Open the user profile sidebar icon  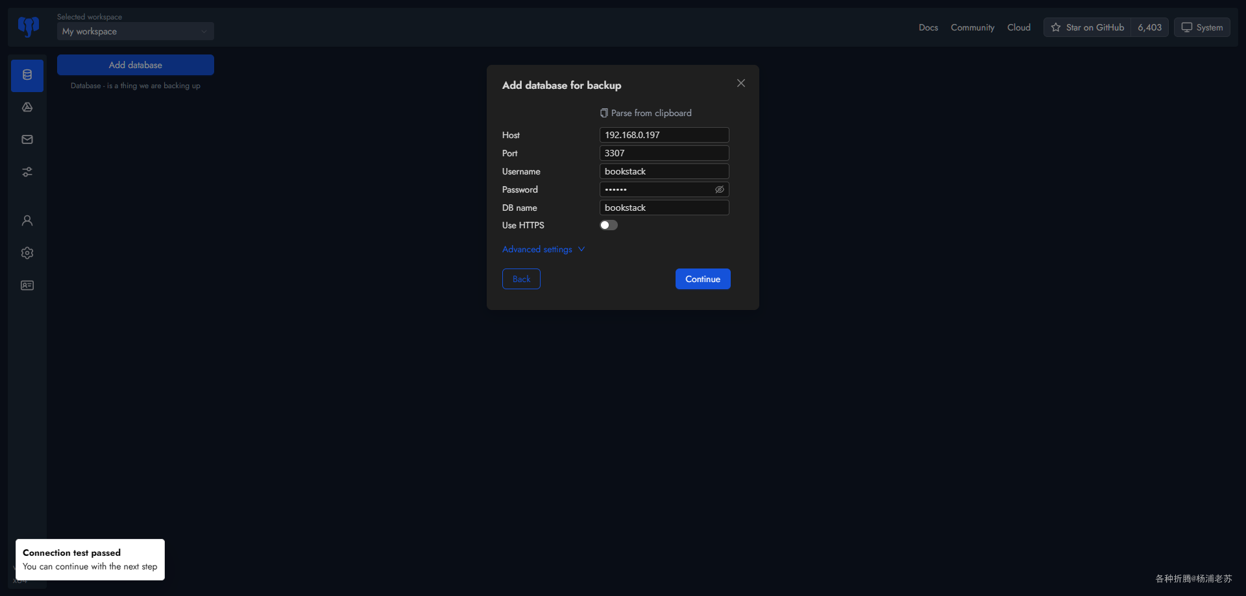tap(27, 221)
